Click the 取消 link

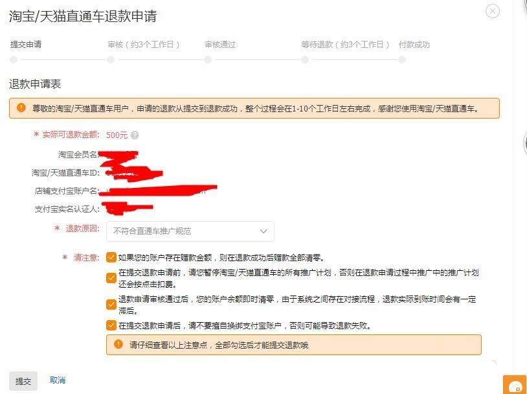tap(58, 380)
